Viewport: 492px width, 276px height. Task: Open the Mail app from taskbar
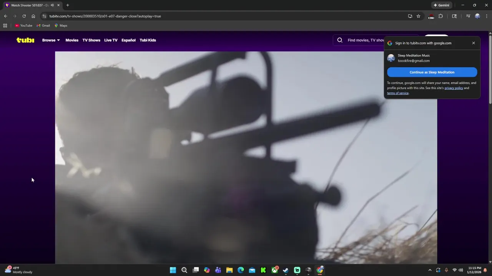(x=252, y=270)
